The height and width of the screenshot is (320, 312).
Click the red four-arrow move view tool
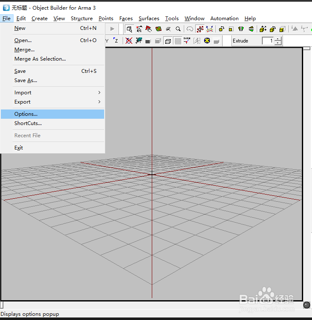pos(200,29)
